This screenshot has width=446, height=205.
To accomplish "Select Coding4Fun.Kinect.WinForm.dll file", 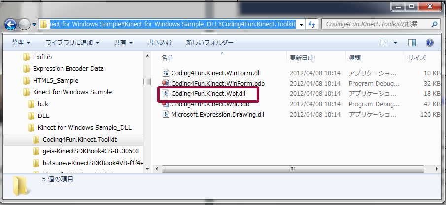I will pyautogui.click(x=216, y=73).
